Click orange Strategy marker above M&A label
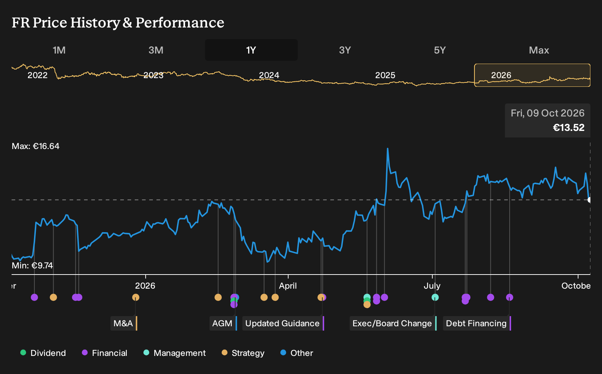This screenshot has height=374, width=602. pyautogui.click(x=135, y=297)
